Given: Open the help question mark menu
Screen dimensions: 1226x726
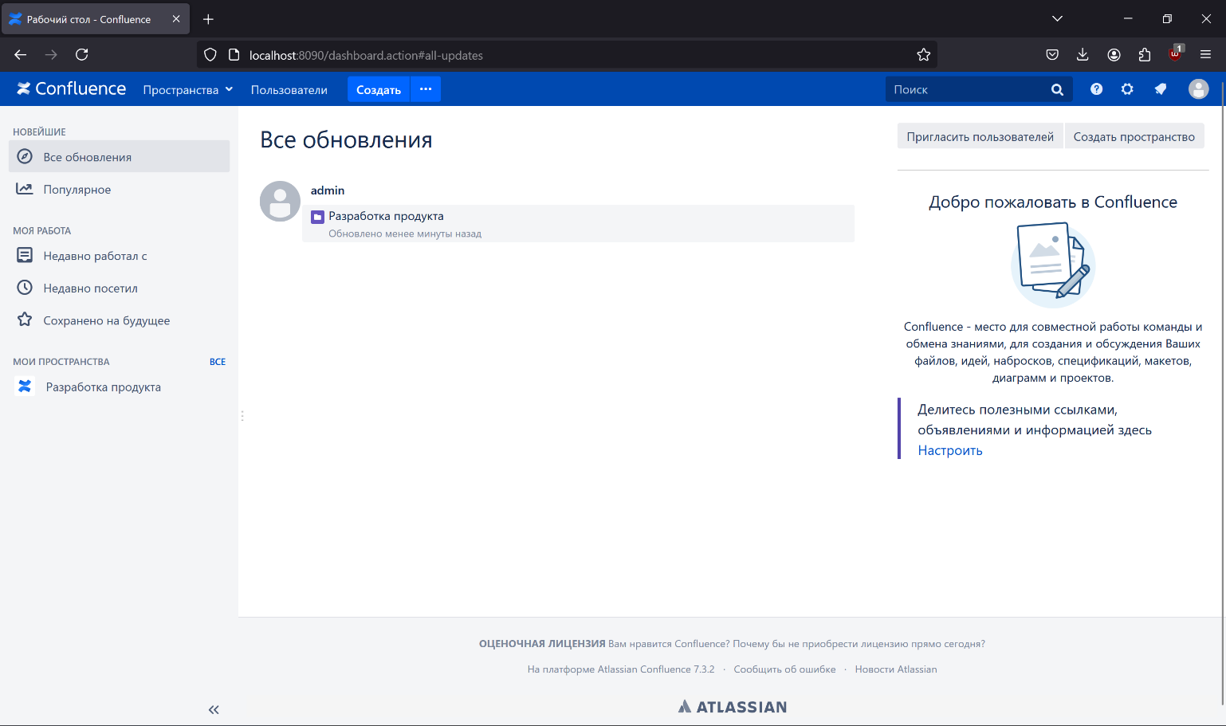Looking at the screenshot, I should 1097,89.
